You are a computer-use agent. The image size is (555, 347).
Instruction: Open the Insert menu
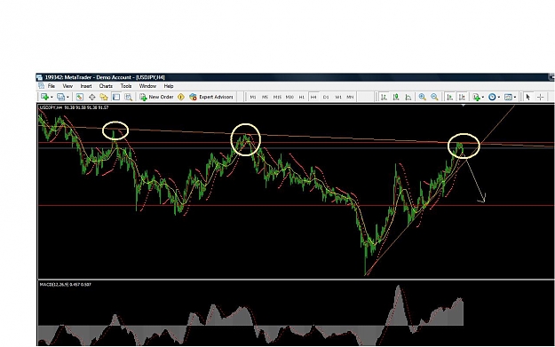pos(86,86)
